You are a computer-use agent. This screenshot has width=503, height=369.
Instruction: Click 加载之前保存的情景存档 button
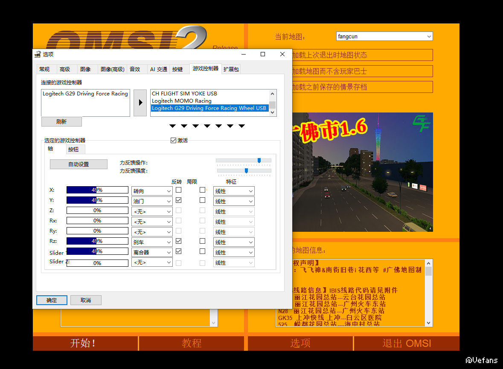pos(363,87)
